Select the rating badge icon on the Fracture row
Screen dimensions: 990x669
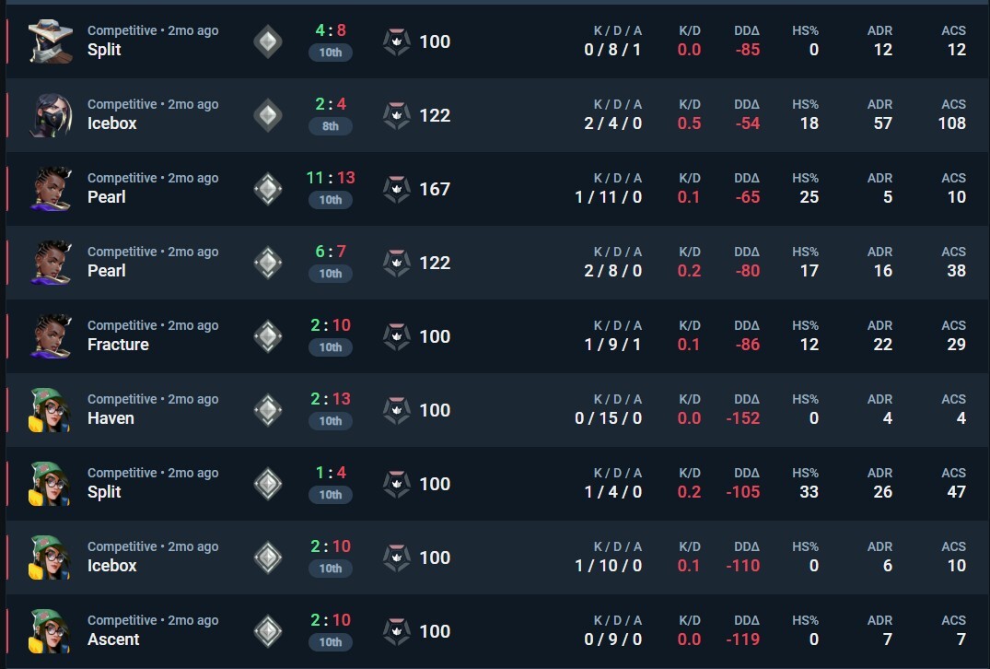pos(397,336)
